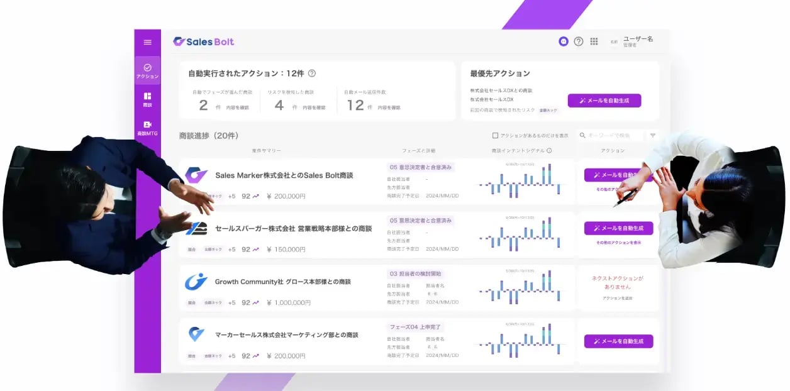
Task: Click the intent signal chart in Sales Marker row
Action: (520, 182)
